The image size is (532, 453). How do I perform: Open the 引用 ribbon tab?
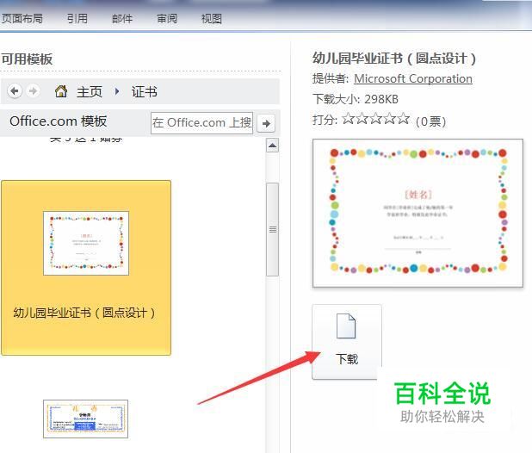77,18
